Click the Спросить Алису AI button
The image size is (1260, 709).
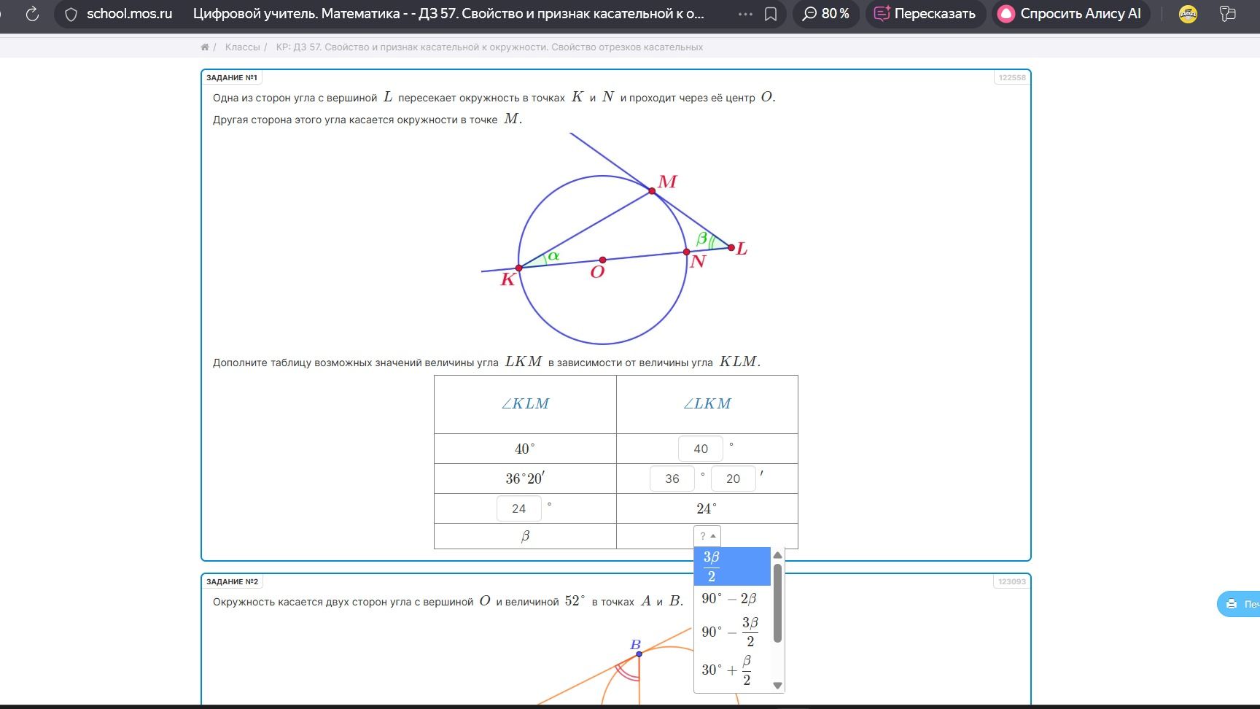(x=1070, y=14)
